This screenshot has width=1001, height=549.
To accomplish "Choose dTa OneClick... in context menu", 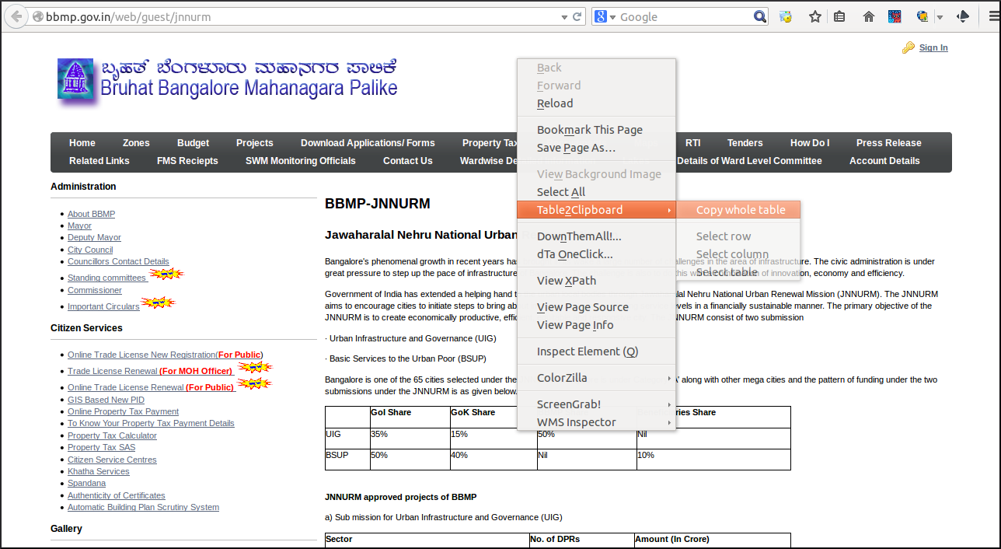I will tap(597, 254).
